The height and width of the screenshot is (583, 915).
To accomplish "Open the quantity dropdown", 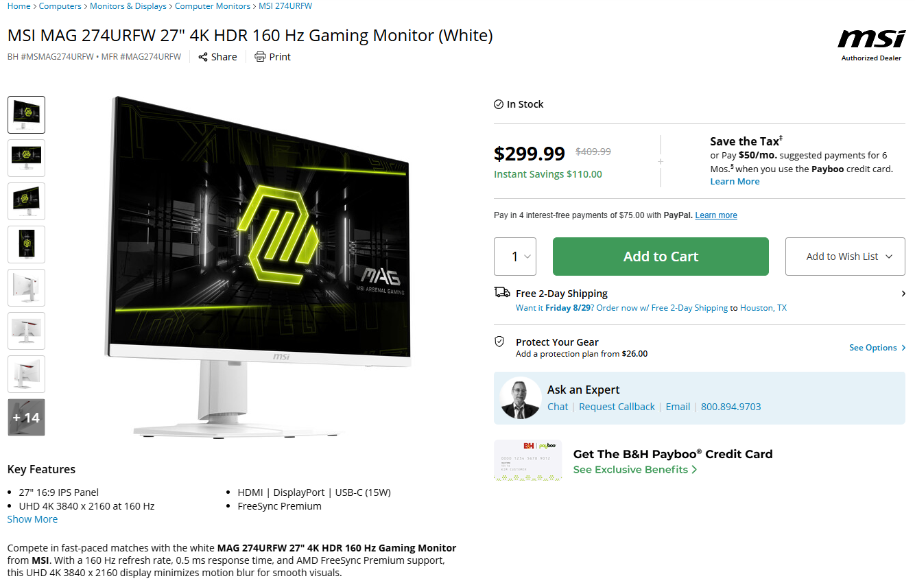I will coord(515,257).
